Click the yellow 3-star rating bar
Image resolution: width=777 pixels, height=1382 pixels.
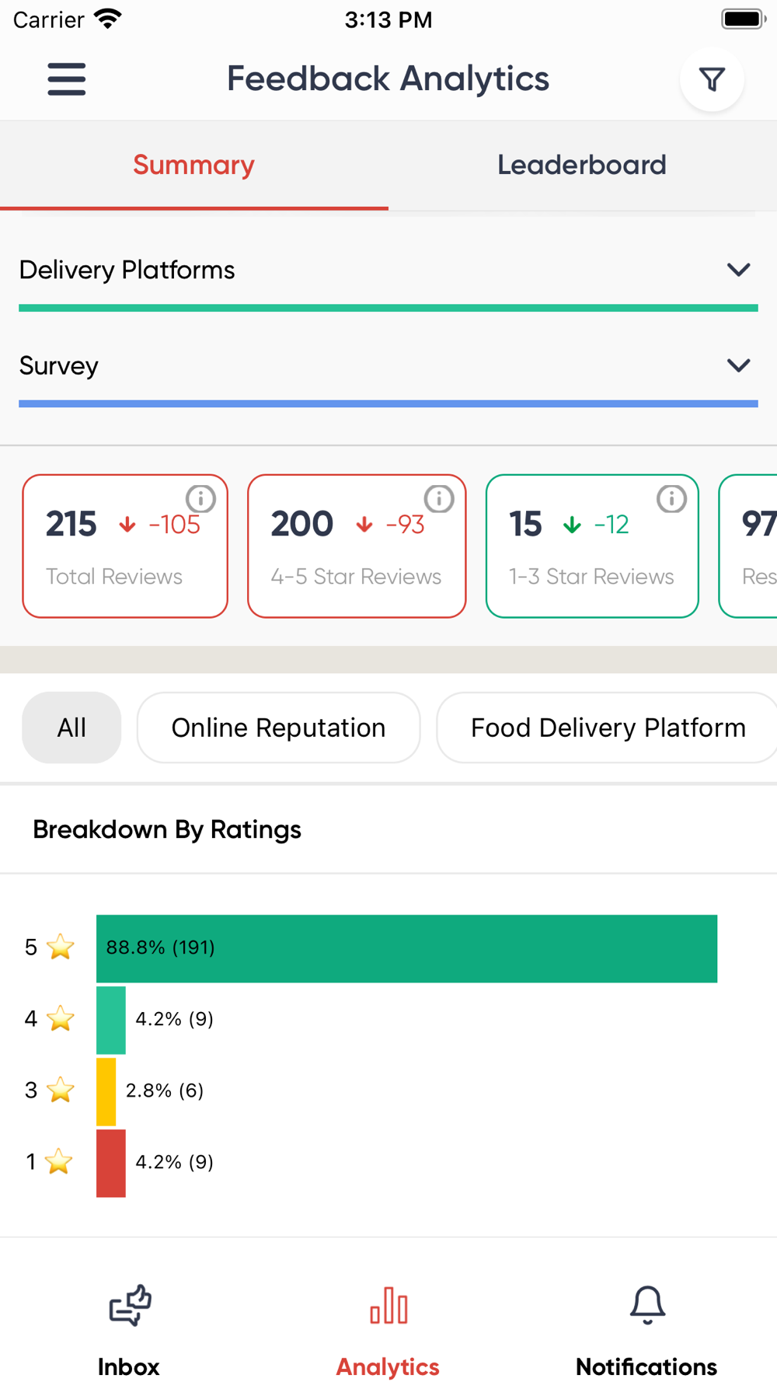(106, 1091)
